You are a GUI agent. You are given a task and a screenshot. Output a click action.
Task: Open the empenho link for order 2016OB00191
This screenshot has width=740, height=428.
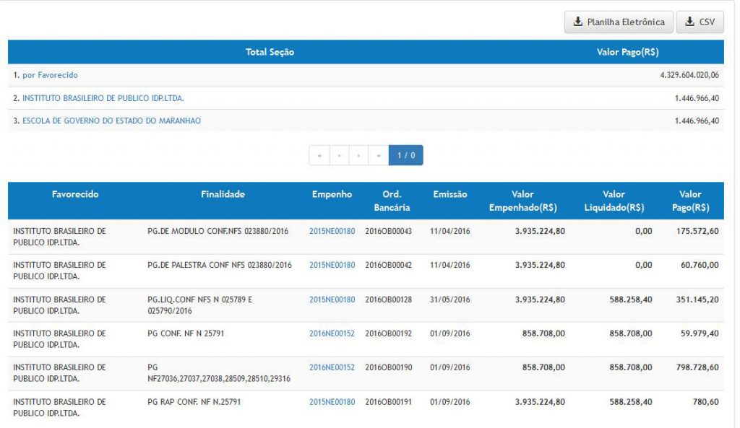(332, 402)
